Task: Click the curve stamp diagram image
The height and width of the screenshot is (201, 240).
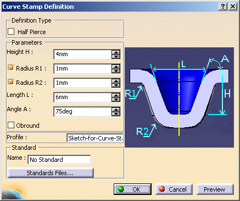Action: 179,97
